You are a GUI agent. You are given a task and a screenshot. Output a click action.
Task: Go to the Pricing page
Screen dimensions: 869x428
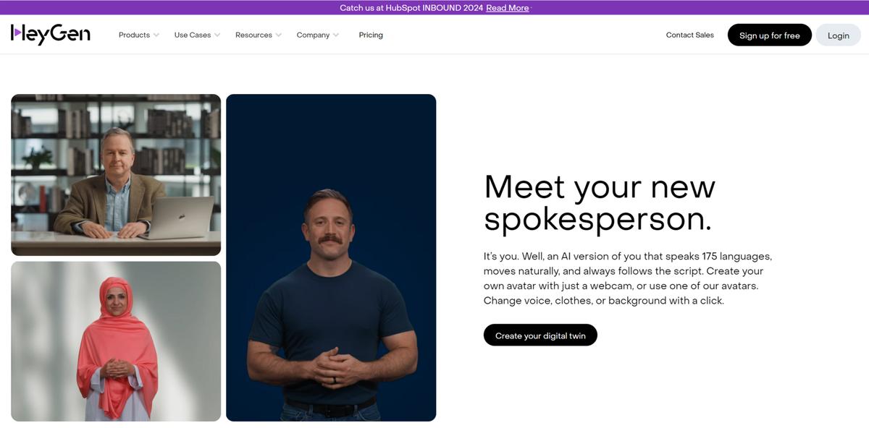(371, 35)
